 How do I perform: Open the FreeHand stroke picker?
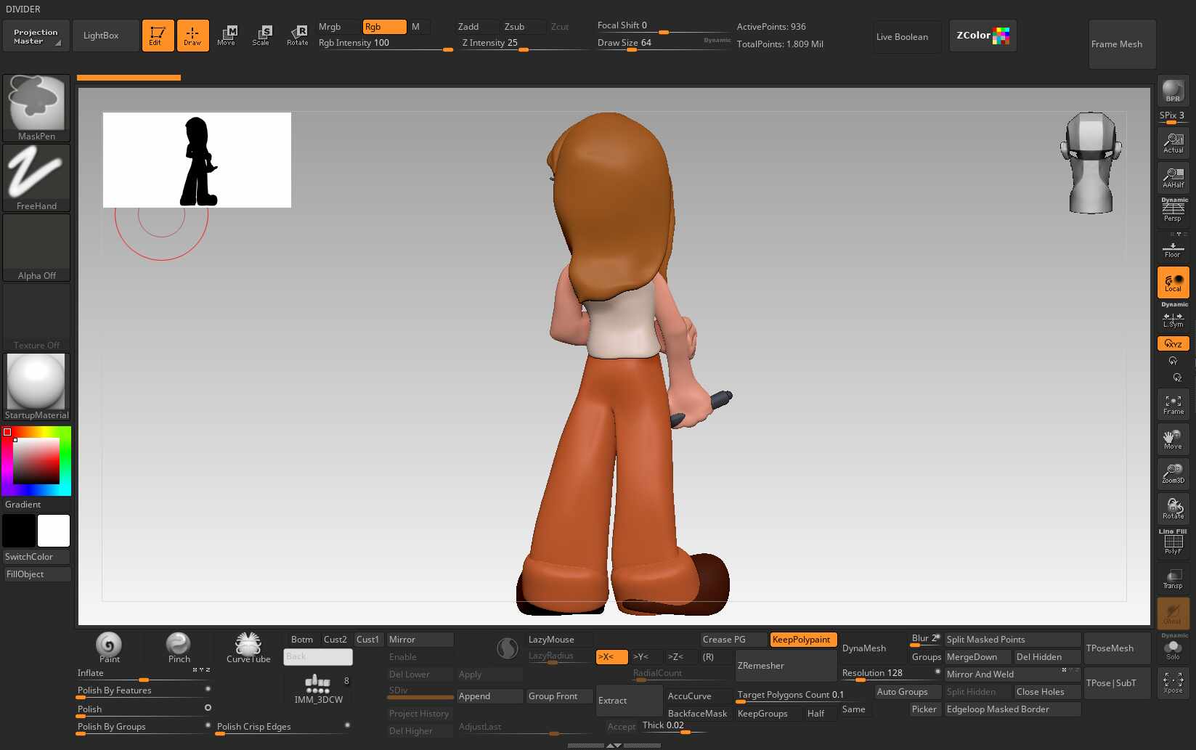pyautogui.click(x=36, y=178)
